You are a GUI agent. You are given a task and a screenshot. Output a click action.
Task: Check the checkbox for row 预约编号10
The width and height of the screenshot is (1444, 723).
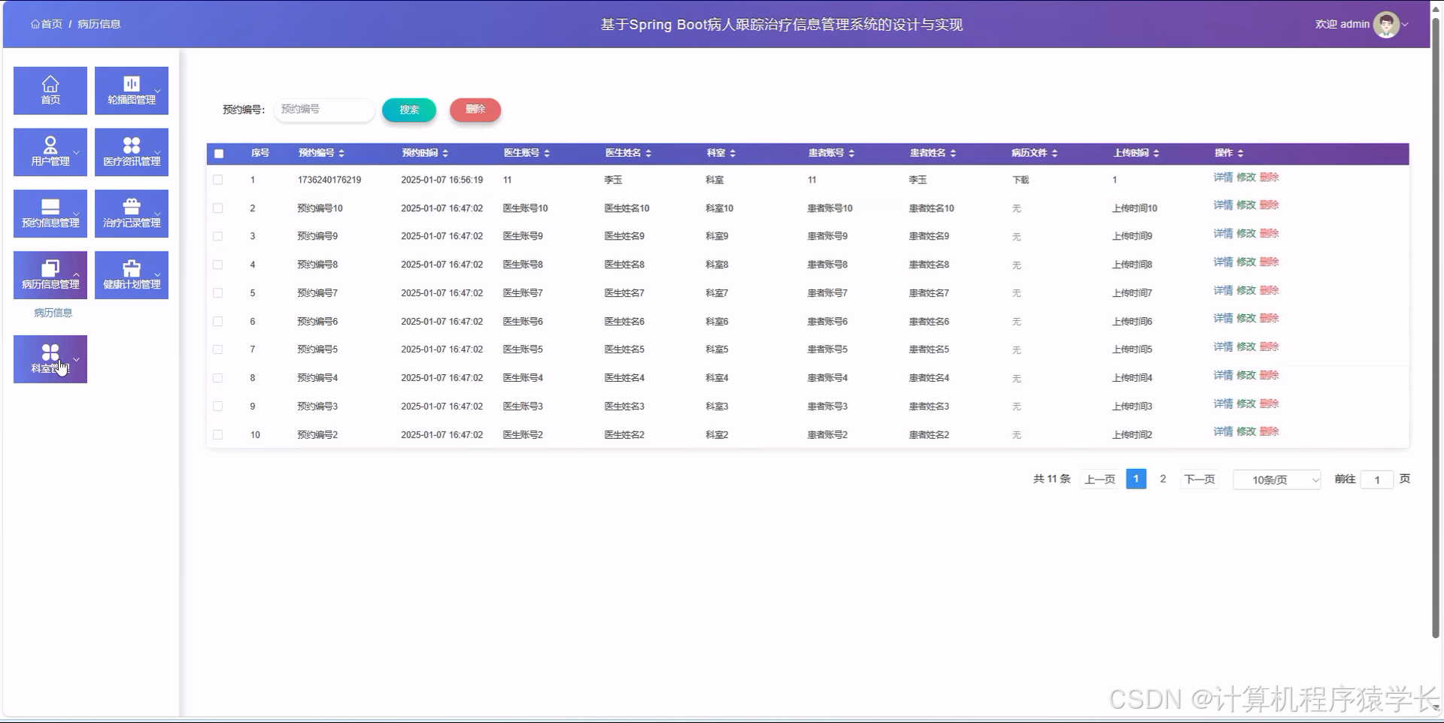coord(219,208)
